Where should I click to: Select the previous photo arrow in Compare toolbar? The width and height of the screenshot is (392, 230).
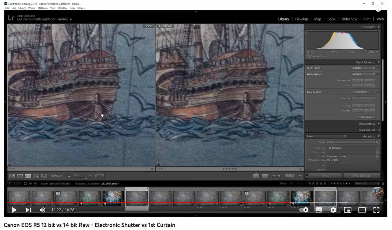point(273,176)
